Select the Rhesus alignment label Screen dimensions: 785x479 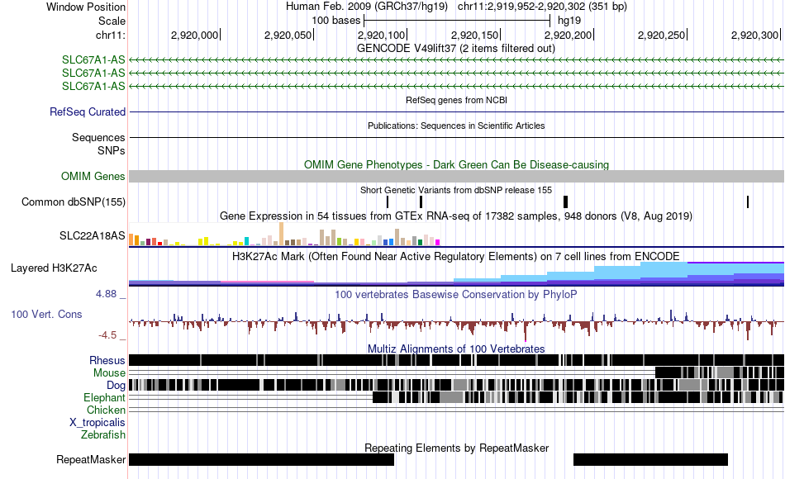click(x=107, y=360)
